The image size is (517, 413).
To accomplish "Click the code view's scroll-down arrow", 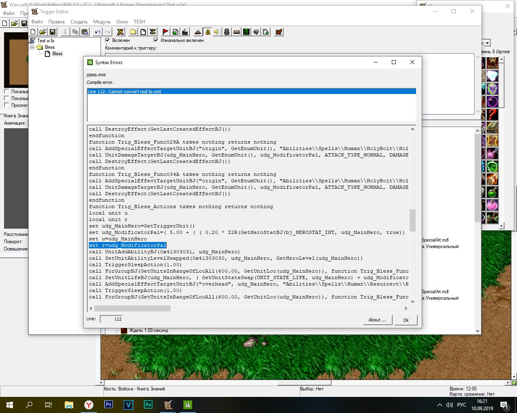I will (x=412, y=301).
